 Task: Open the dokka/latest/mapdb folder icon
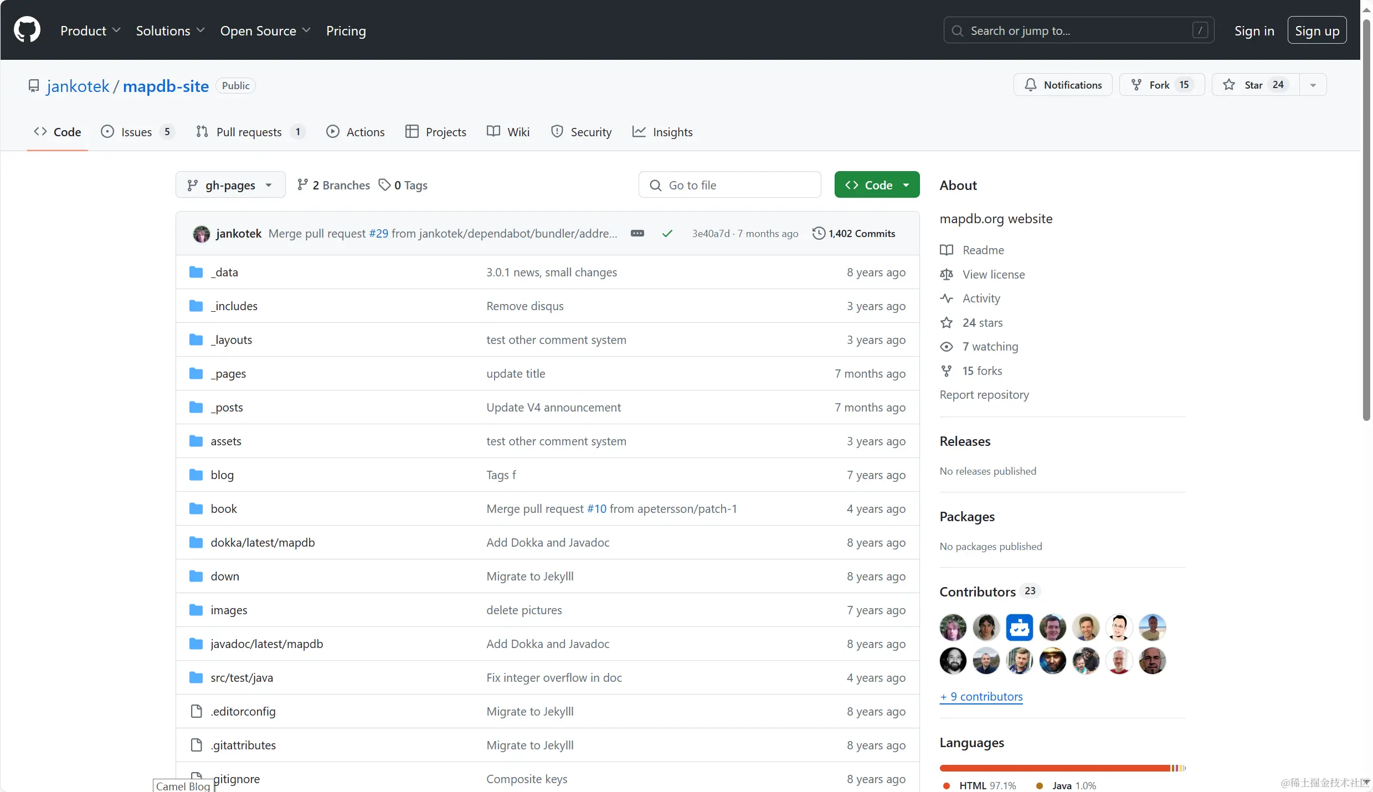[196, 542]
